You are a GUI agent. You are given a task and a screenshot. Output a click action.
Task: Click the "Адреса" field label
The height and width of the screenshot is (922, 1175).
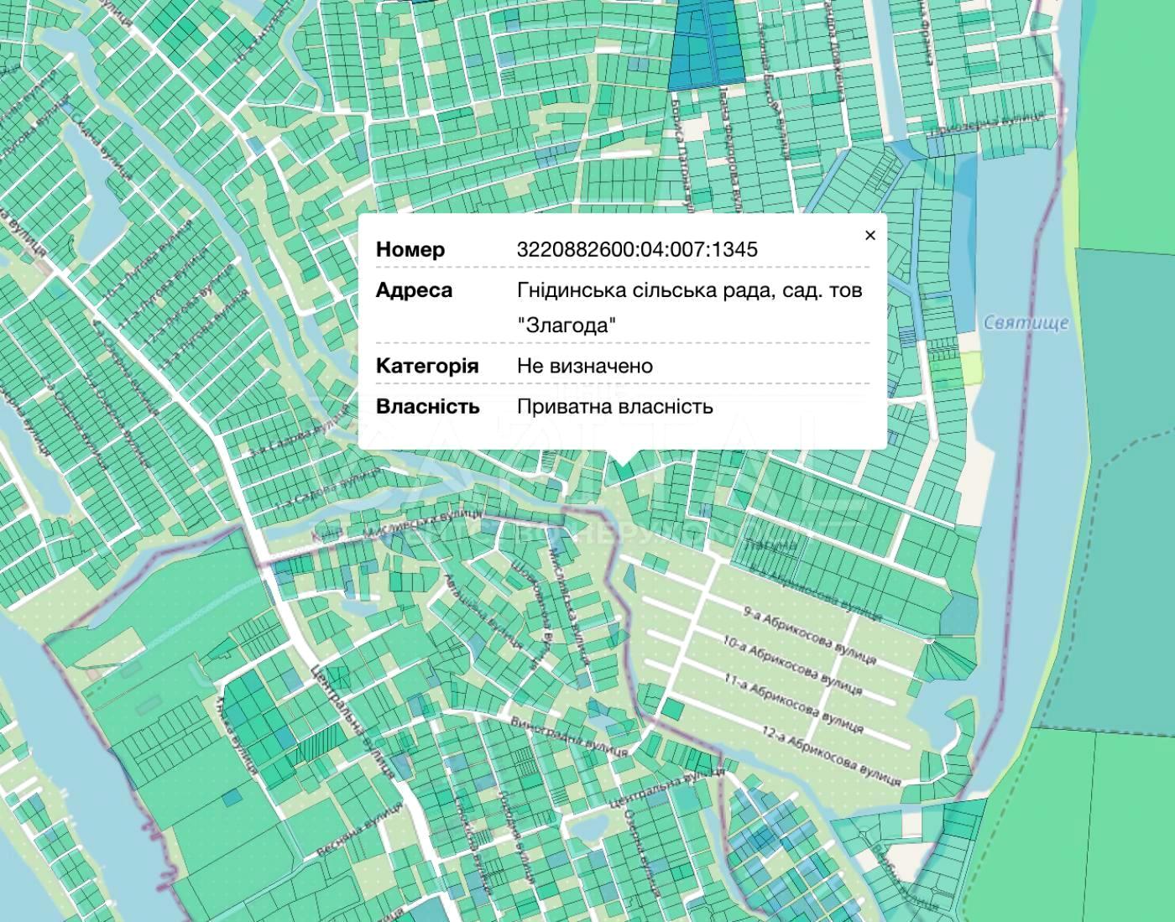[414, 290]
